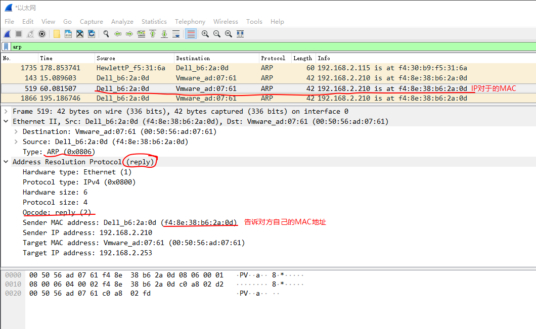536x329 pixels.
Task: Select Sender IP address 192.168.2.210
Action: 87,232
